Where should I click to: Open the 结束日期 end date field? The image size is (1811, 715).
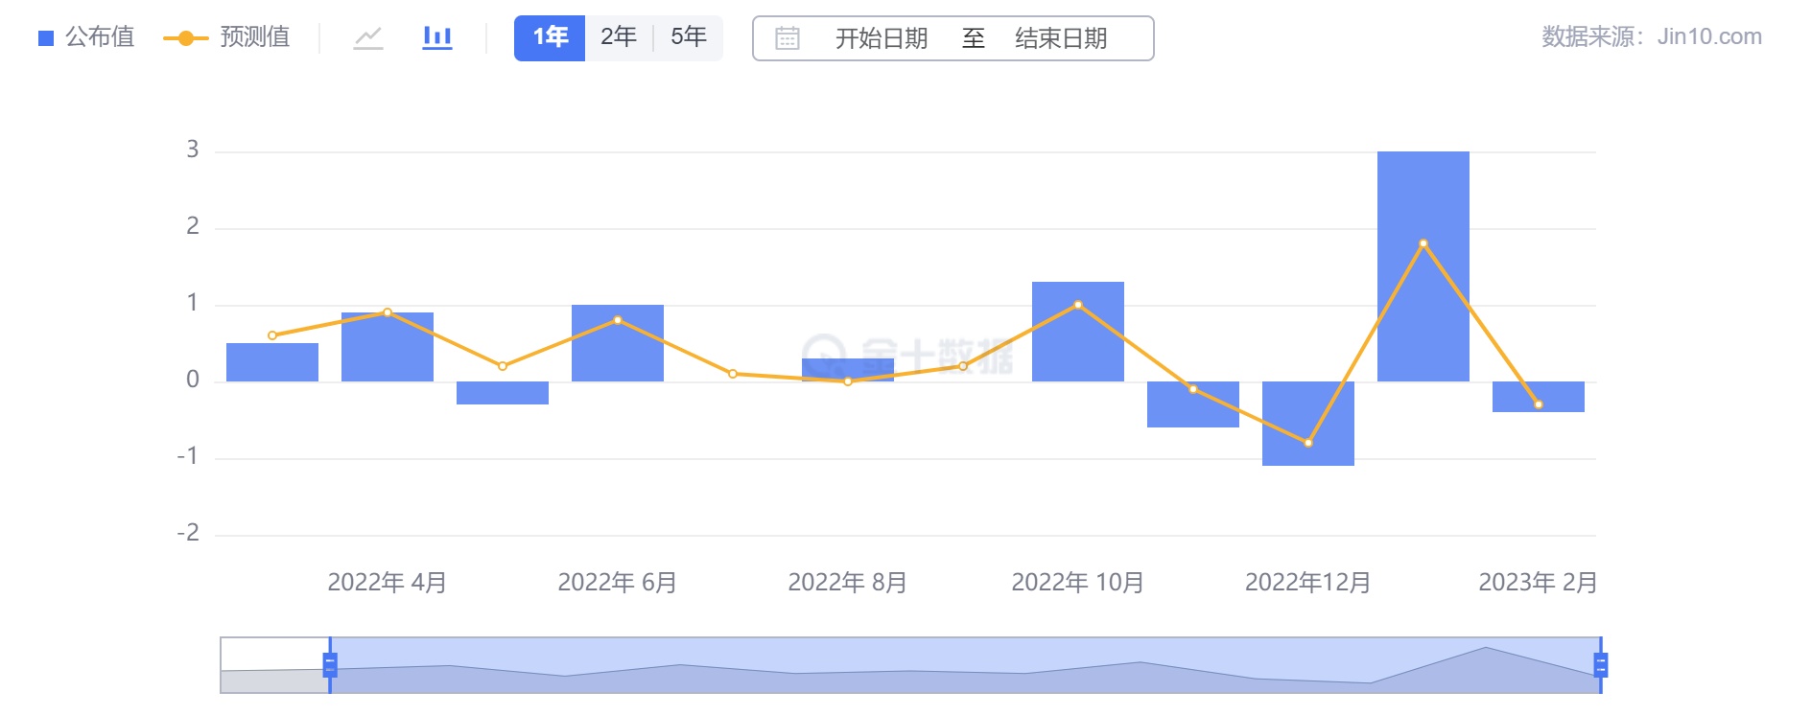click(1060, 38)
